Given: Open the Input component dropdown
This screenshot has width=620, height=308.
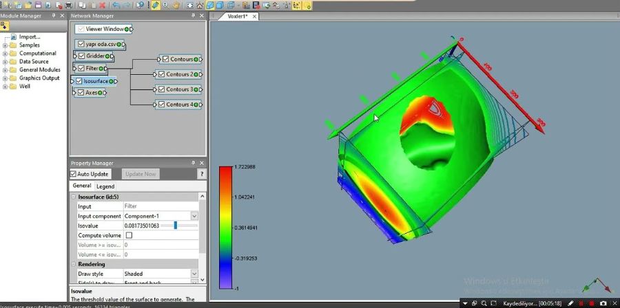Looking at the screenshot, I should tap(194, 216).
